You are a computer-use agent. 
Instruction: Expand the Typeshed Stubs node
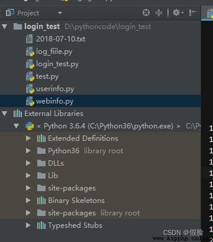[x=28, y=225]
